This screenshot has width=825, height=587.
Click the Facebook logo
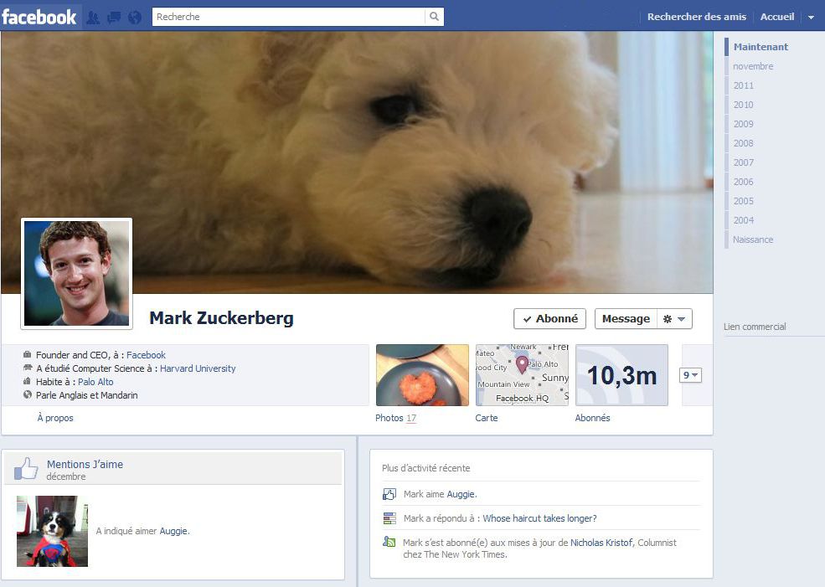click(x=39, y=17)
